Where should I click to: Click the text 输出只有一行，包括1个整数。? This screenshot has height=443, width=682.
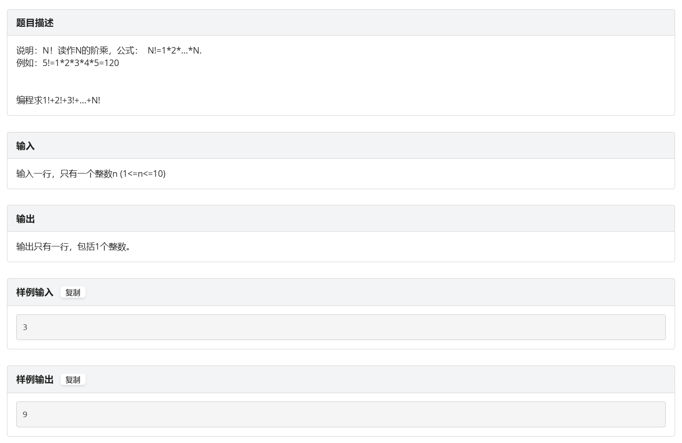[x=73, y=246]
